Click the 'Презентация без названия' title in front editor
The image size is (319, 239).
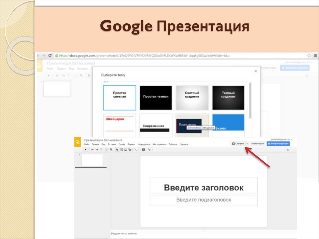(x=103, y=140)
